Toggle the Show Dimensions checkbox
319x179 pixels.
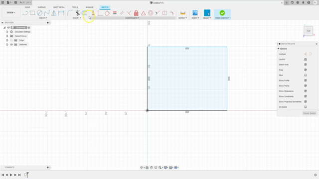(306, 91)
